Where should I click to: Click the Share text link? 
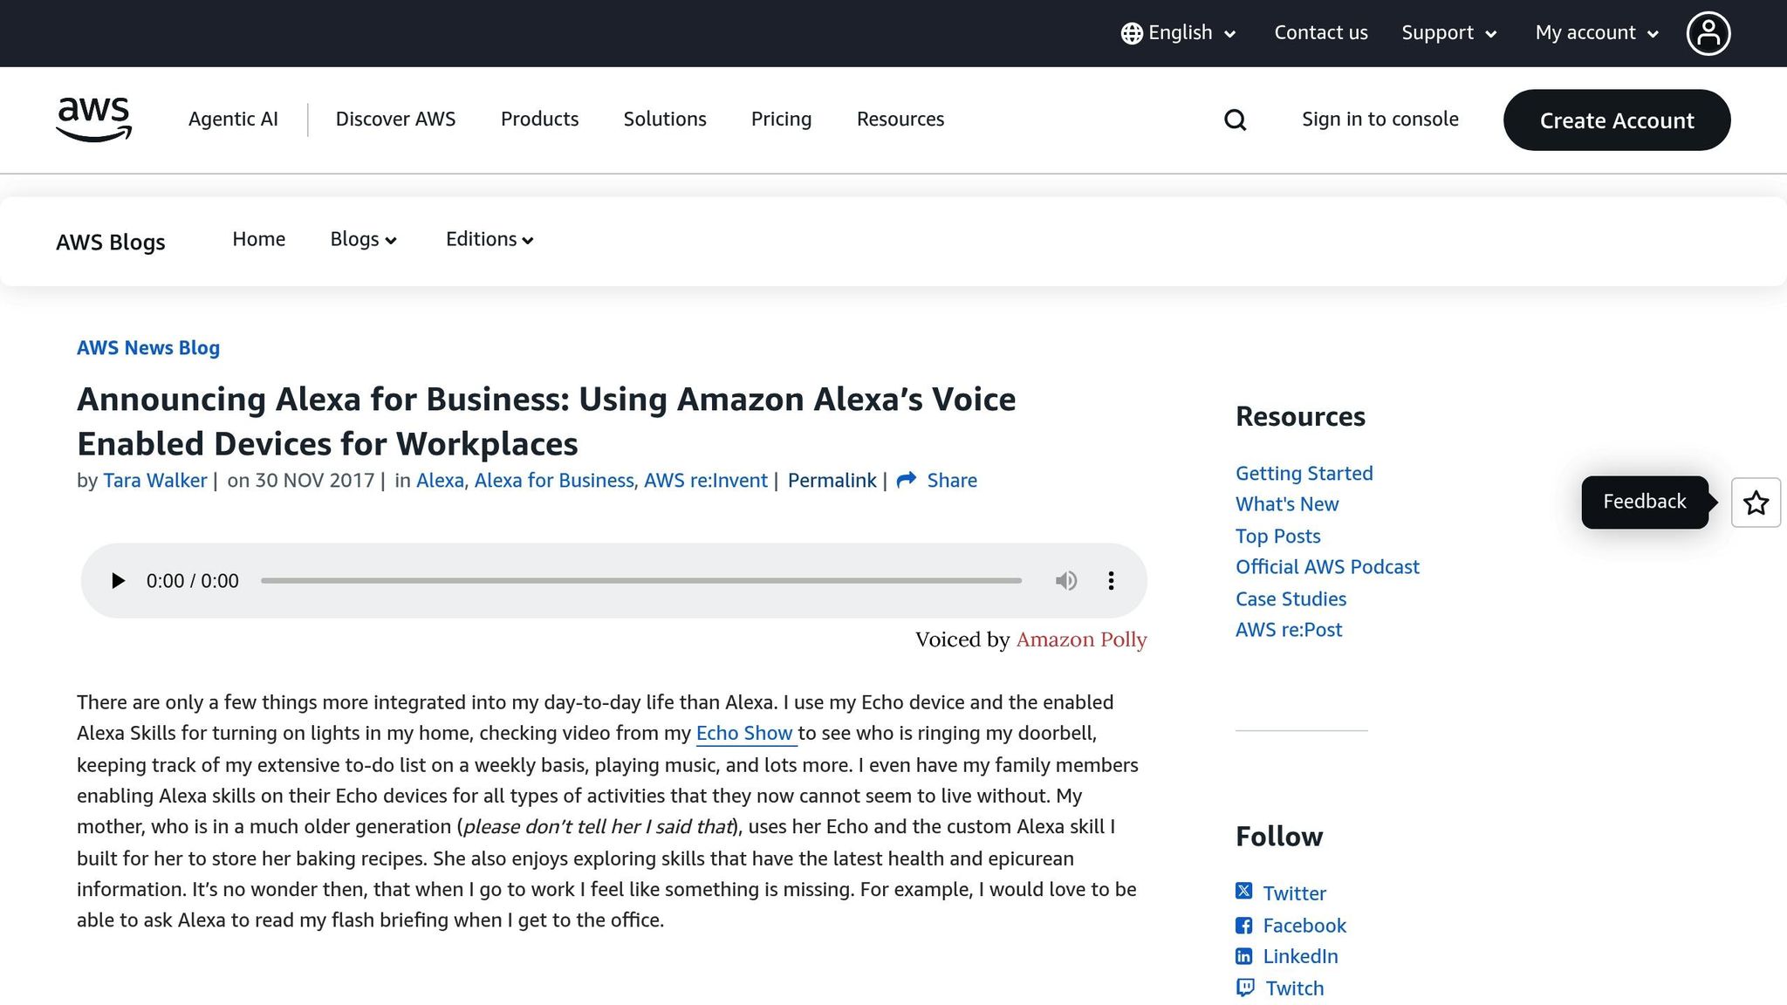(952, 481)
